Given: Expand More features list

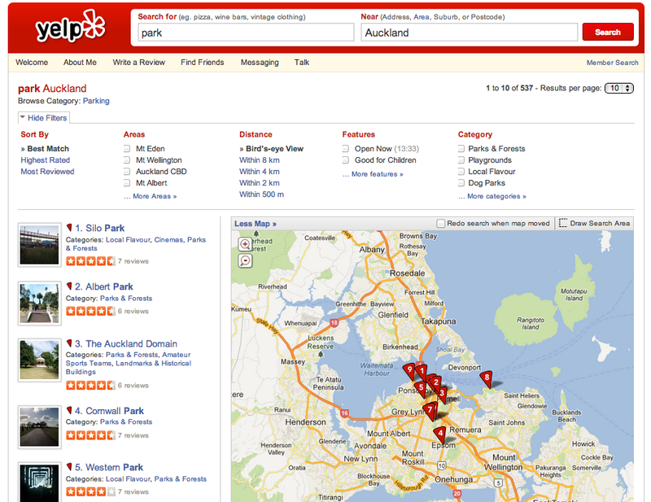Looking at the screenshot, I should tap(373, 174).
